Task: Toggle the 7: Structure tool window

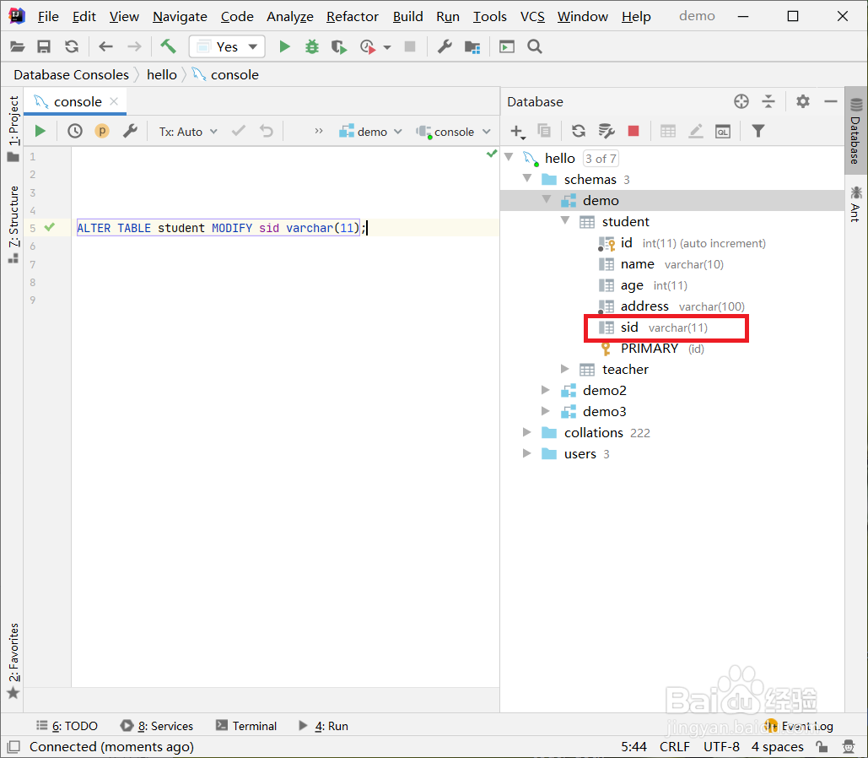Action: tap(13, 224)
